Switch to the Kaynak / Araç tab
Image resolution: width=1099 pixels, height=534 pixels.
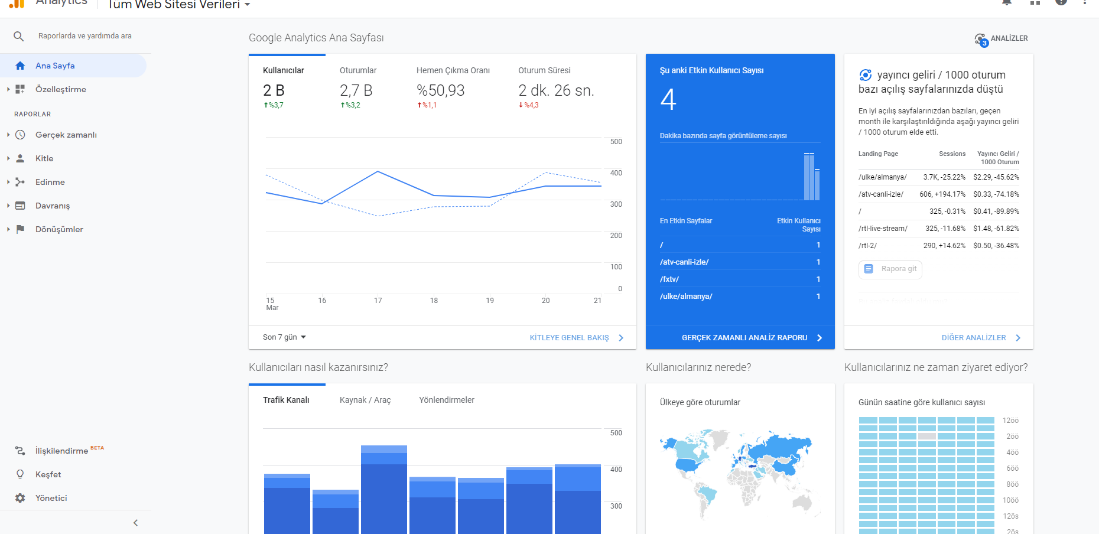click(x=365, y=400)
